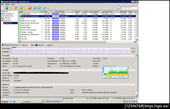The width and height of the screenshot is (170, 109).
Task: Click 100% progress bar of ONE111 row
Action: coord(56,21)
